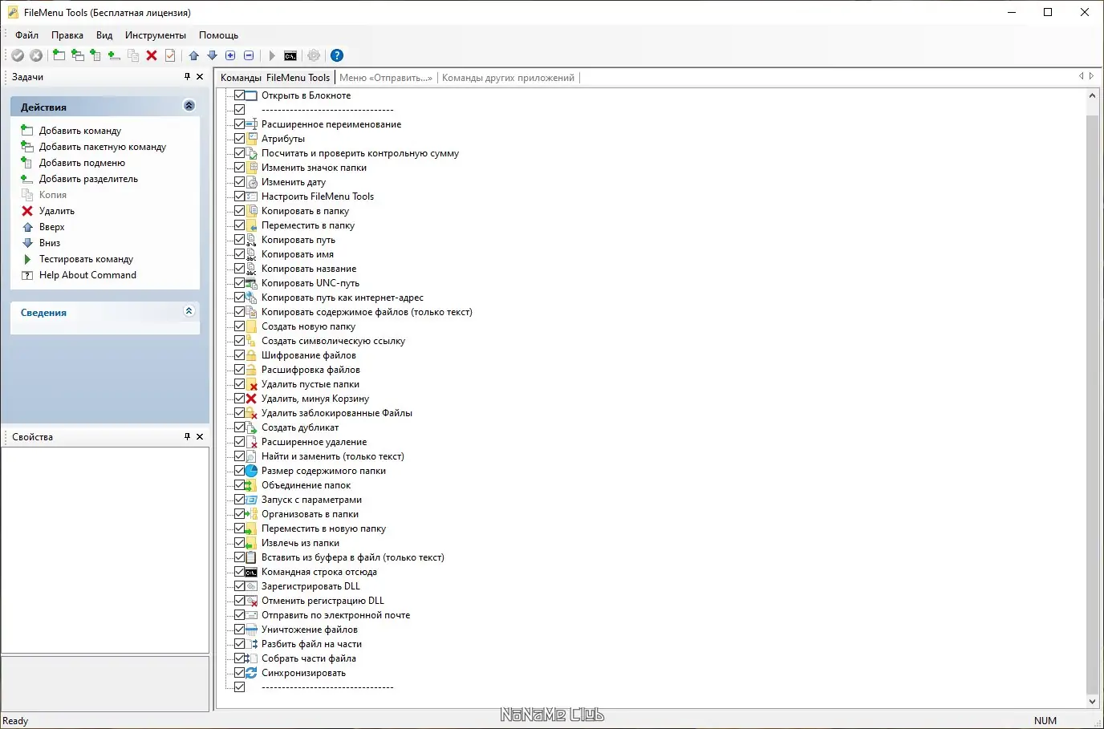Viewport: 1104px width, 729px height.
Task: Open the Правка menu
Action: (67, 35)
